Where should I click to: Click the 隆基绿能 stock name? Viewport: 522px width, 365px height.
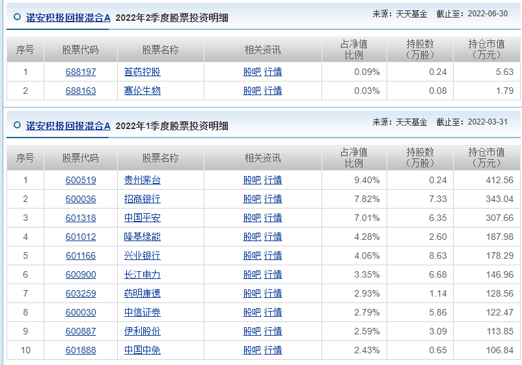[142, 237]
